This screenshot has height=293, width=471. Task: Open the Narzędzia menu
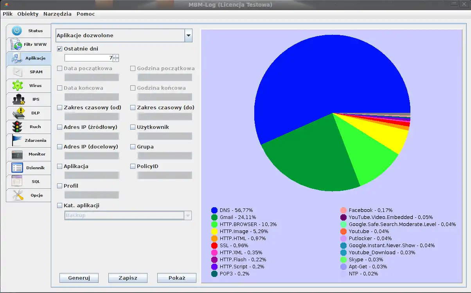tap(58, 14)
